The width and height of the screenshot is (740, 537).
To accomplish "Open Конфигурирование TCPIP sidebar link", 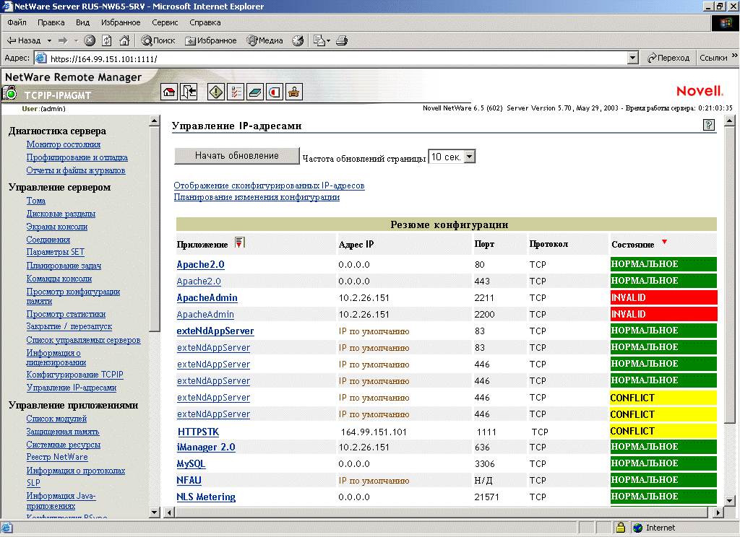I will click(75, 375).
